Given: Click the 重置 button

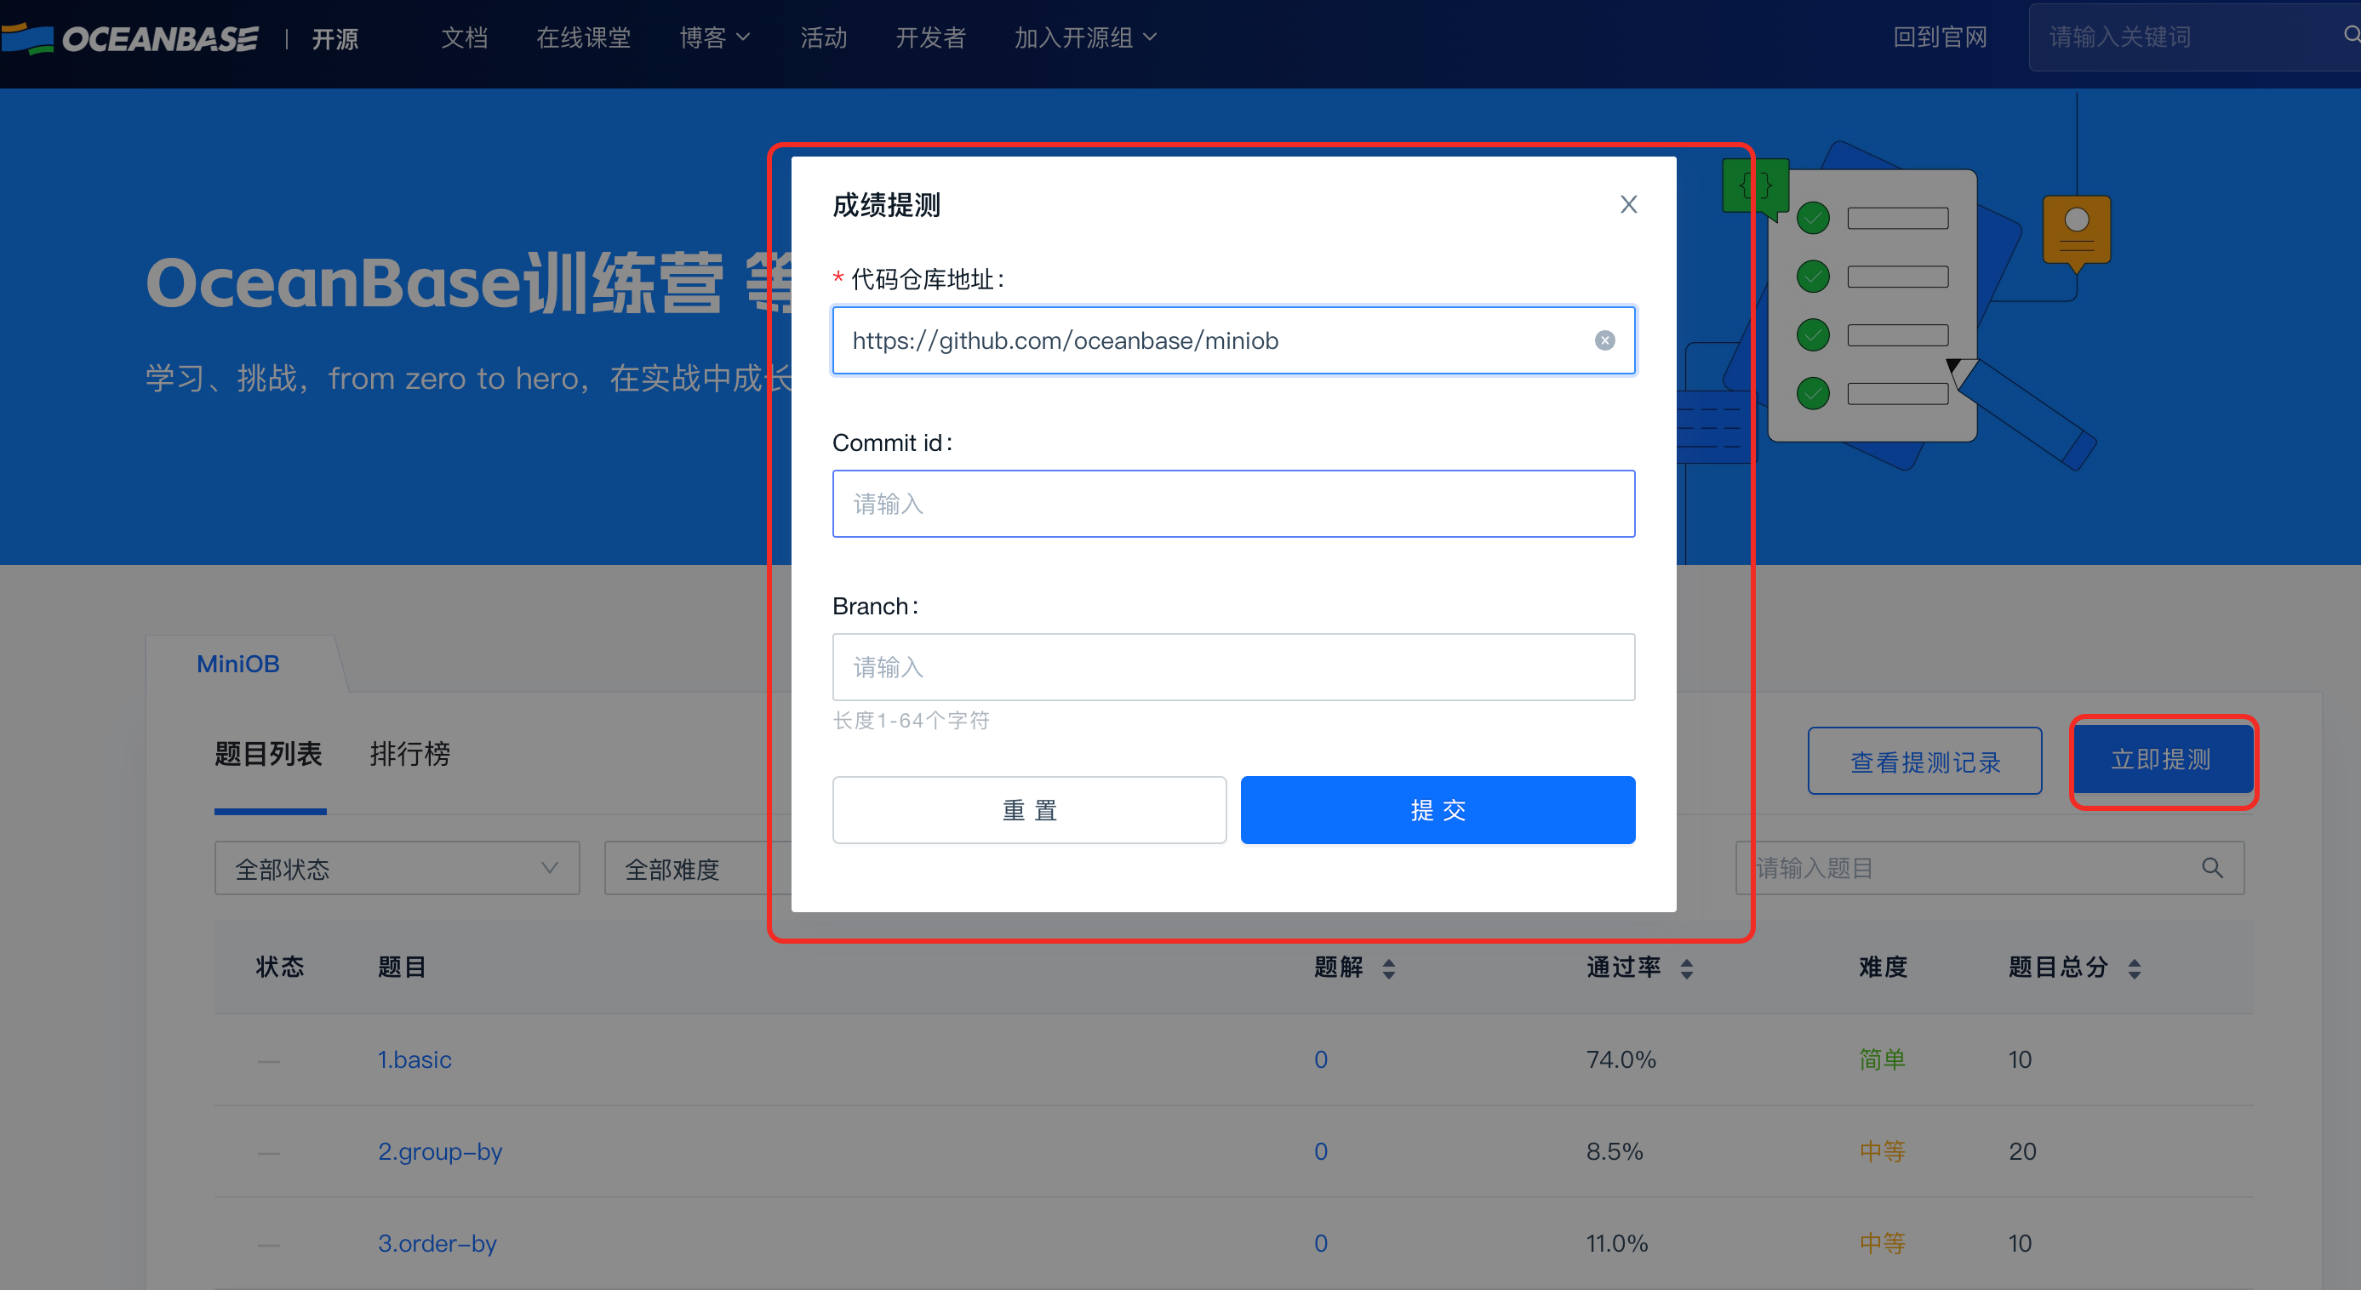Looking at the screenshot, I should point(1028,810).
